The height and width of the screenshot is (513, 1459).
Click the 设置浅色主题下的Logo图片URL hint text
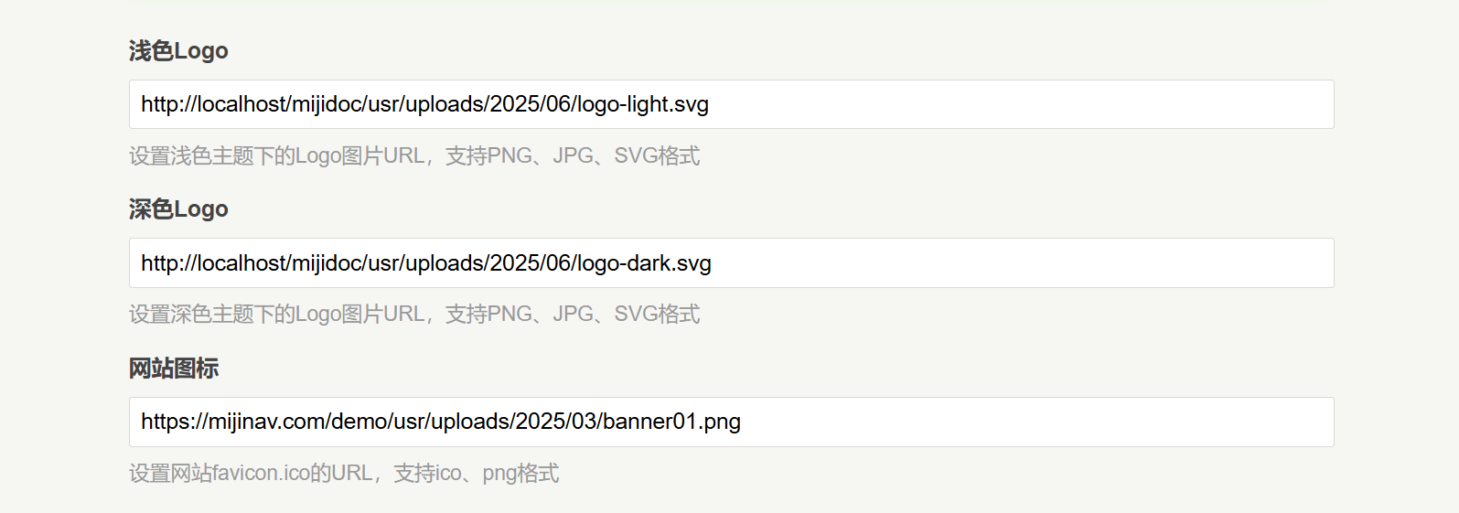pyautogui.click(x=413, y=156)
